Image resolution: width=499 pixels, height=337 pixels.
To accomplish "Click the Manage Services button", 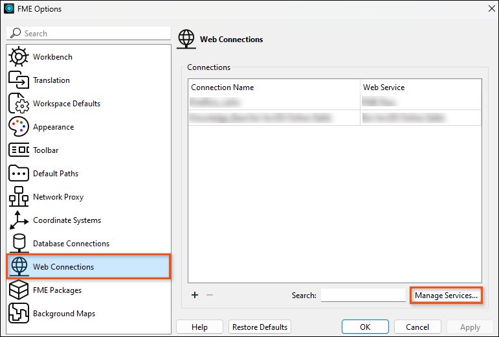I will pos(446,296).
